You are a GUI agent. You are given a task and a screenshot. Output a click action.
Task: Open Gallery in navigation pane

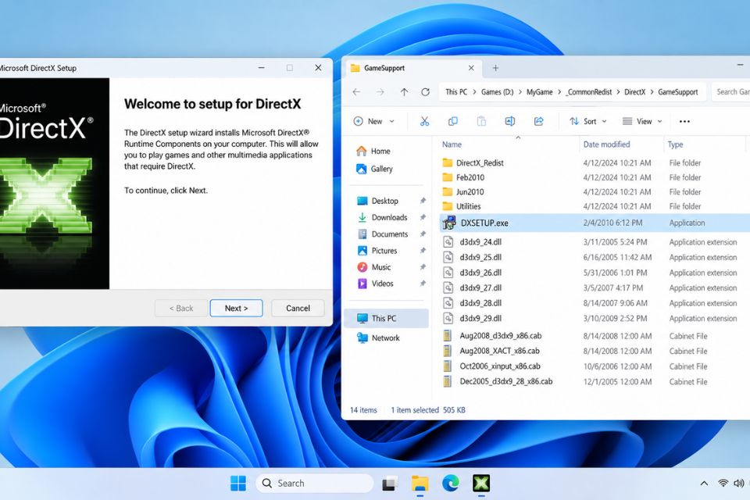(374, 169)
